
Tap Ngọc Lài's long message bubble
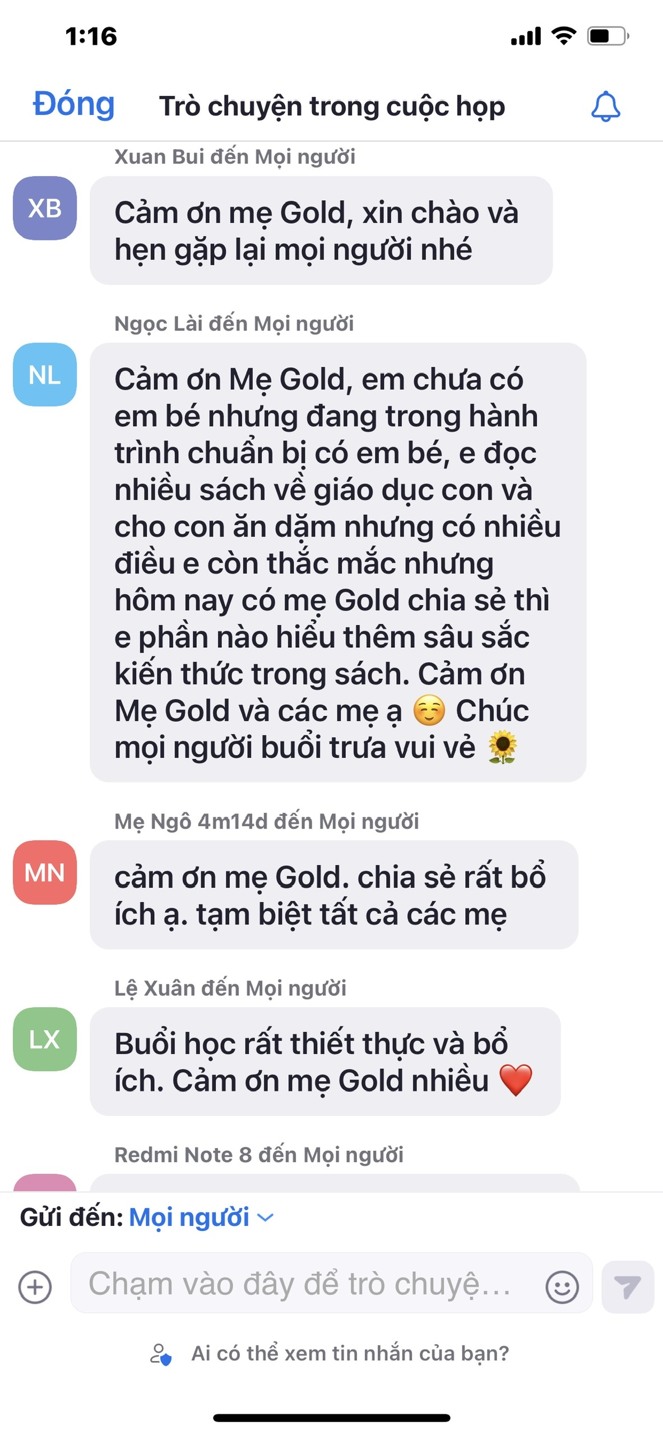pyautogui.click(x=338, y=562)
